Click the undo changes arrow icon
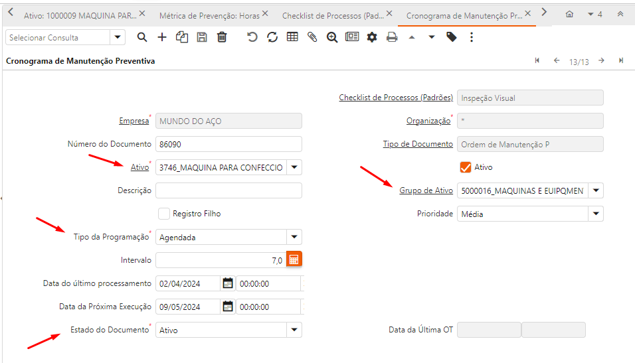Viewport: 635px width, 363px height. (252, 38)
